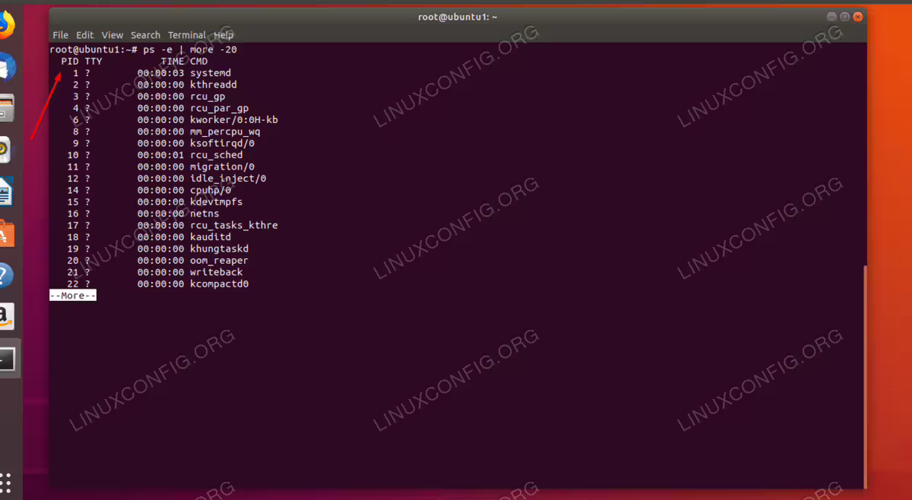Open the File menu

click(x=60, y=35)
